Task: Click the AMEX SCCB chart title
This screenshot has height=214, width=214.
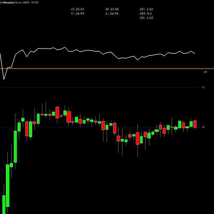Action: 30,3
